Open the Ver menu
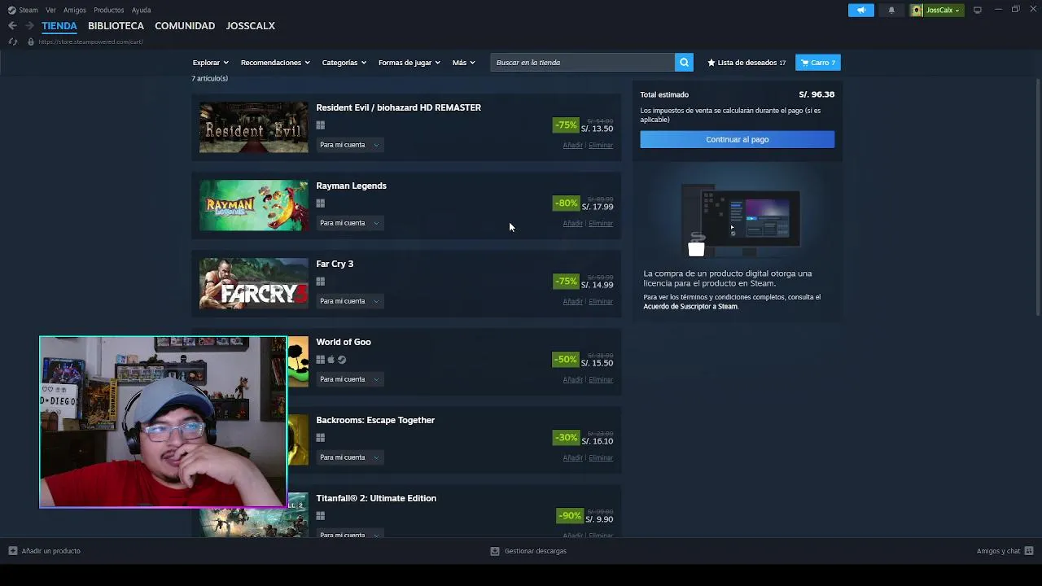 point(50,11)
